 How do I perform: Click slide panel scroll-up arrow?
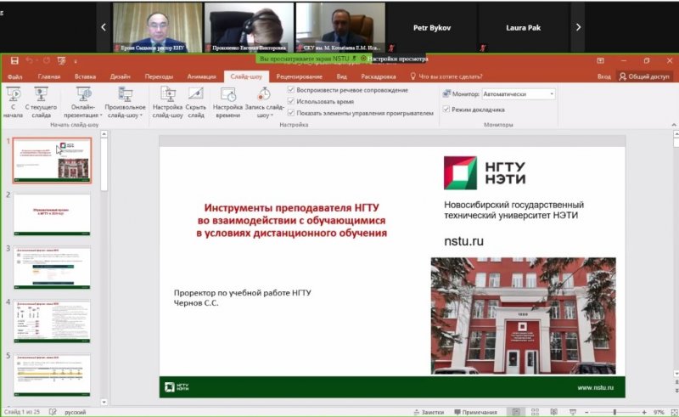[x=104, y=134]
